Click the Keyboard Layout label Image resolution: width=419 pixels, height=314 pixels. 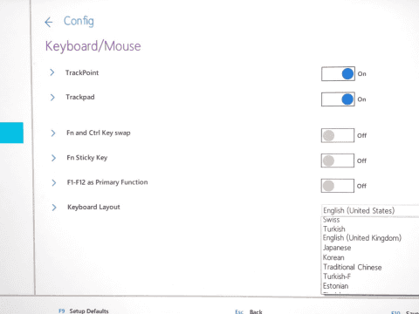[93, 207]
